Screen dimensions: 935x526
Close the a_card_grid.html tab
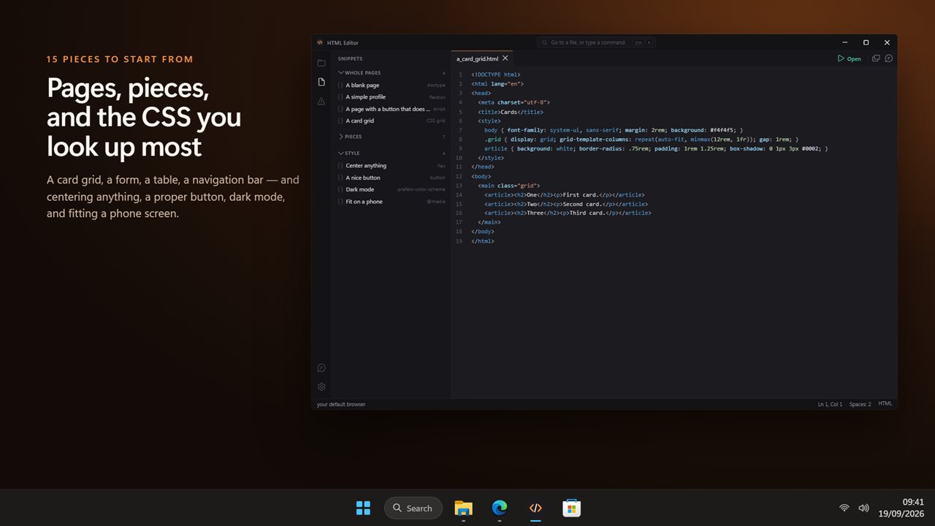click(505, 58)
